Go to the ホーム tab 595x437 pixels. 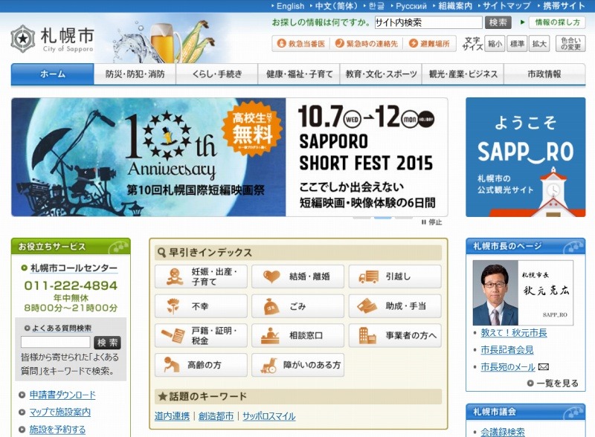[x=52, y=74]
